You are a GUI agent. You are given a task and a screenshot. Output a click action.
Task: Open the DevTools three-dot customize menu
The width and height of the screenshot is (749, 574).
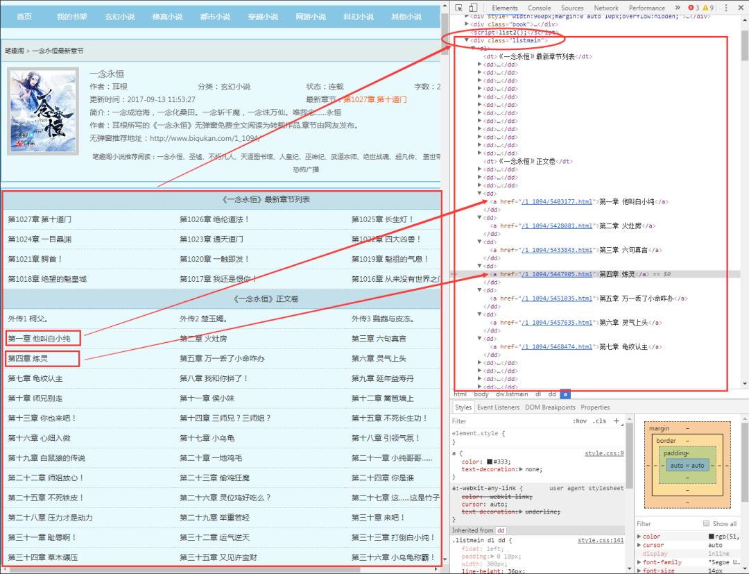tap(726, 8)
